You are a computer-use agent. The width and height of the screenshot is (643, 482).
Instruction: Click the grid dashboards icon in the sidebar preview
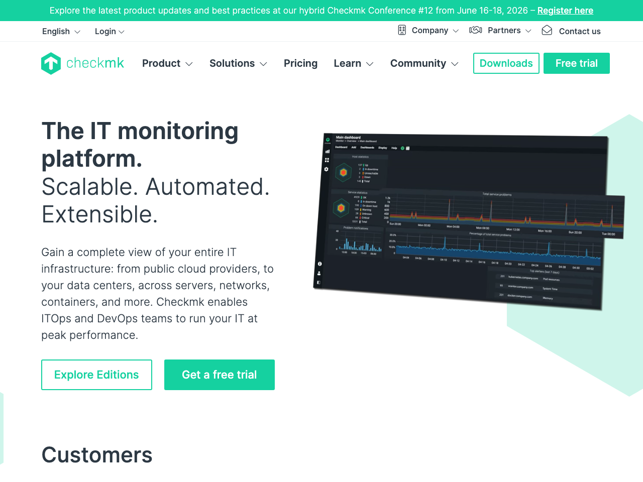327,159
